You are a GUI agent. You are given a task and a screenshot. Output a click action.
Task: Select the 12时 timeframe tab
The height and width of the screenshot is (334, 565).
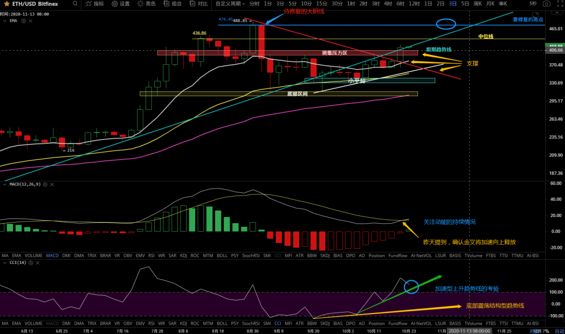414,4
